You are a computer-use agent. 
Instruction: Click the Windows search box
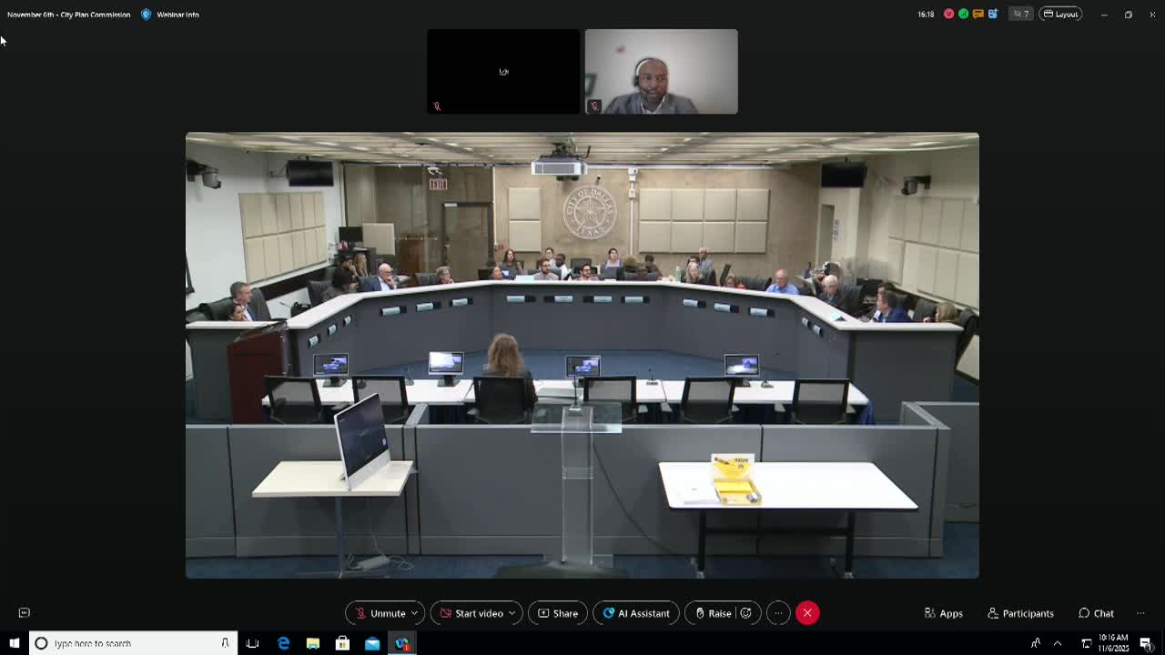(x=134, y=643)
